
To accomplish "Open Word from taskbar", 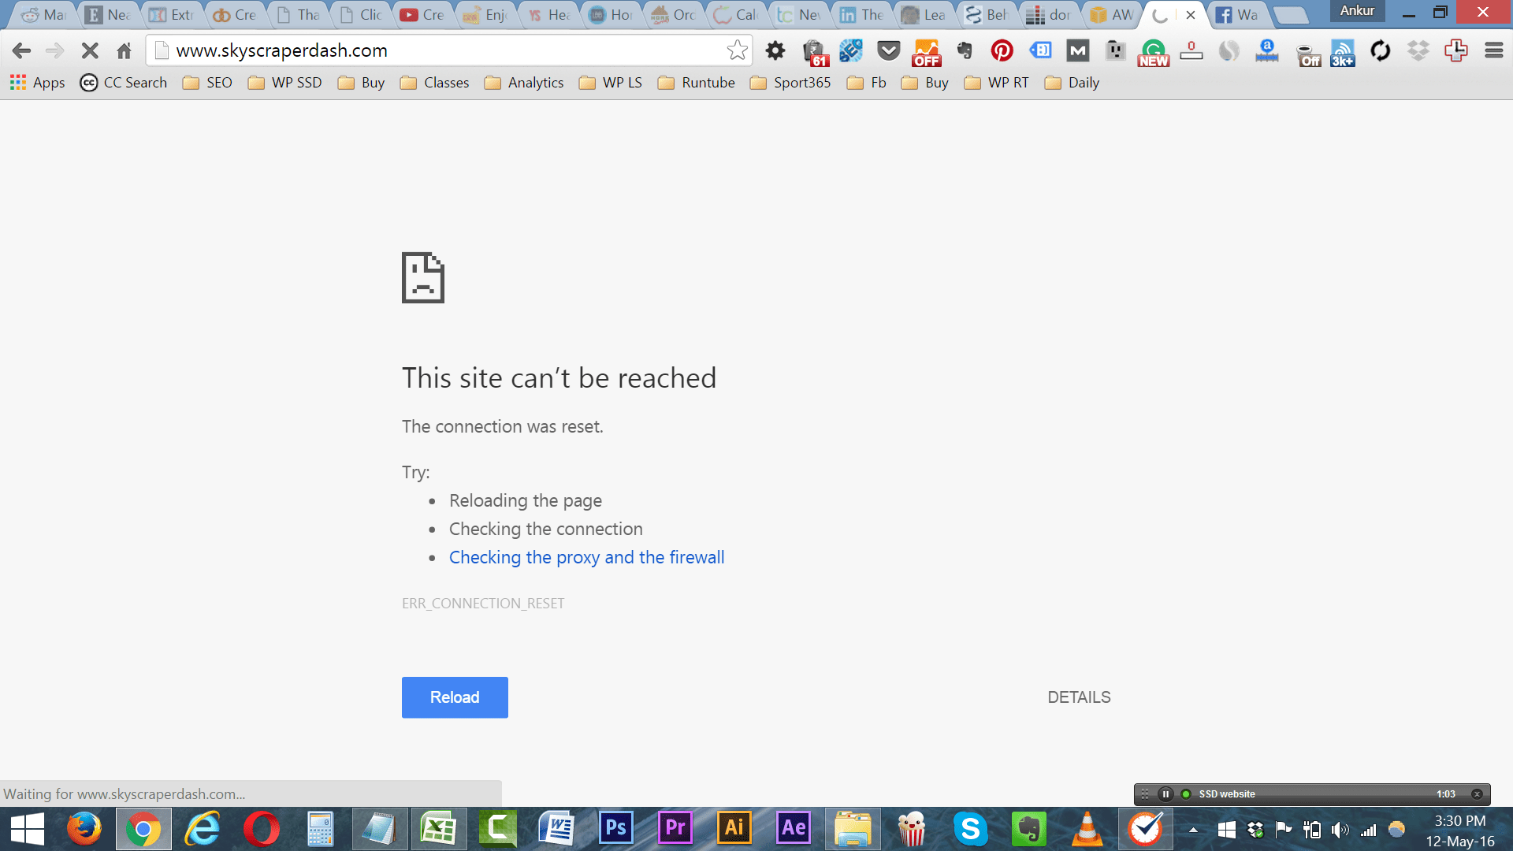I will click(556, 829).
